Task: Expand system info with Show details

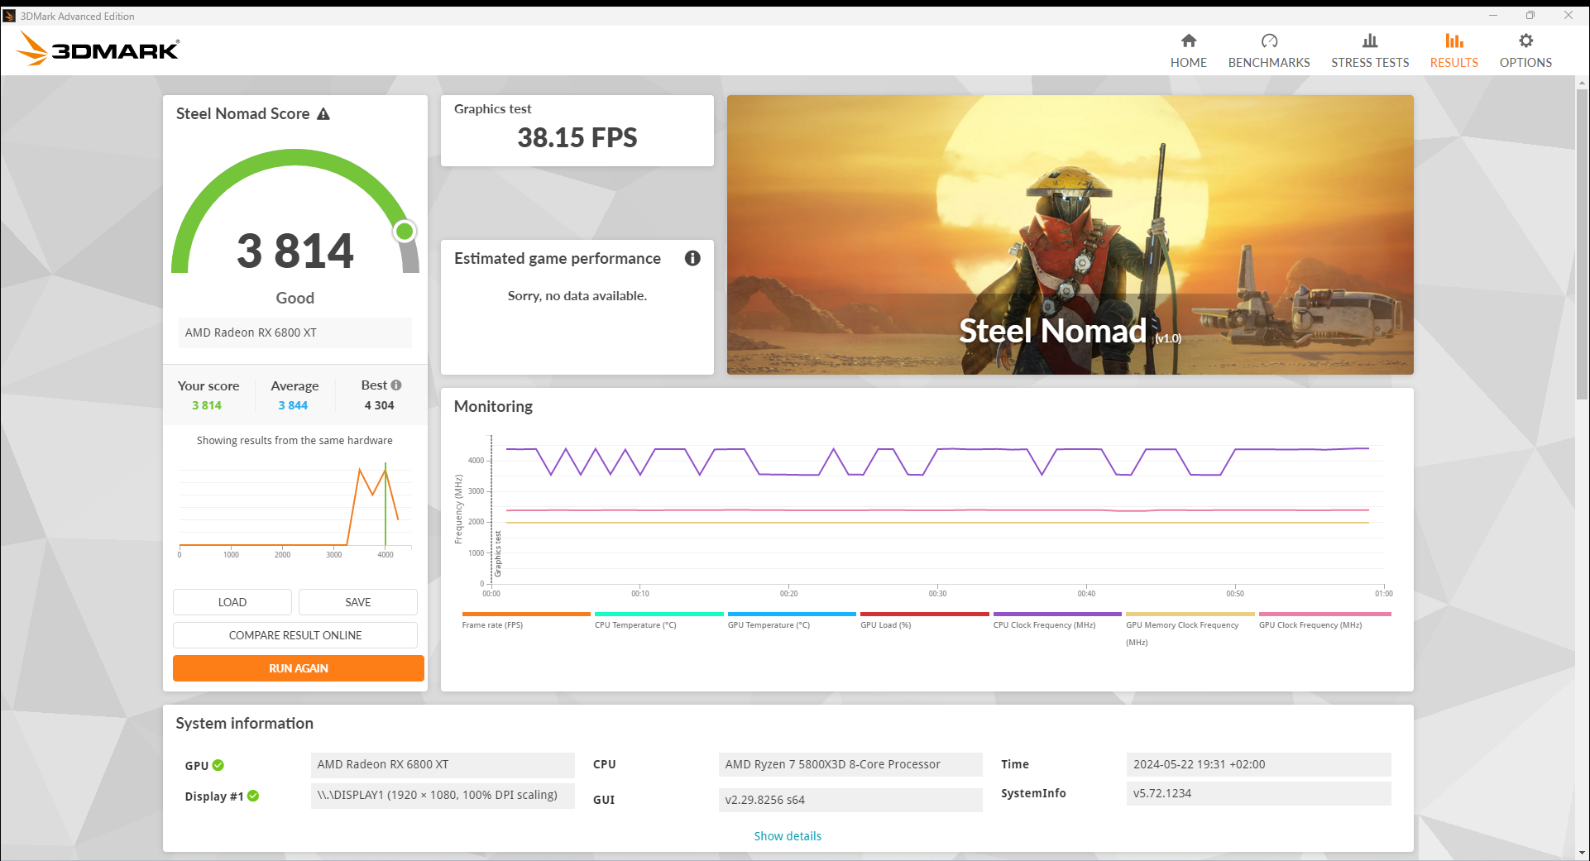Action: [x=788, y=836]
